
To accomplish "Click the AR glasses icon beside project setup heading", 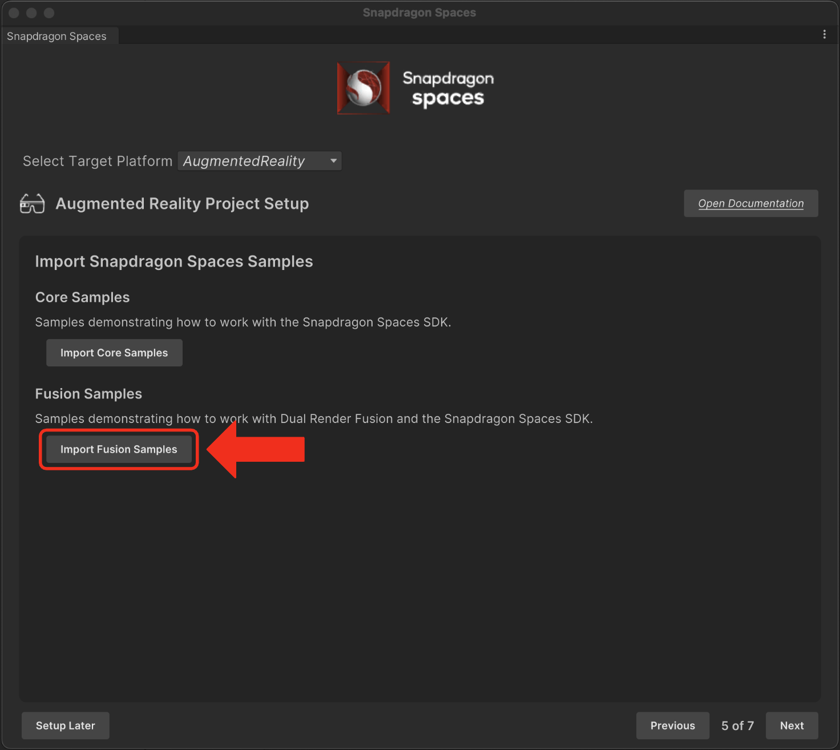I will pos(32,204).
